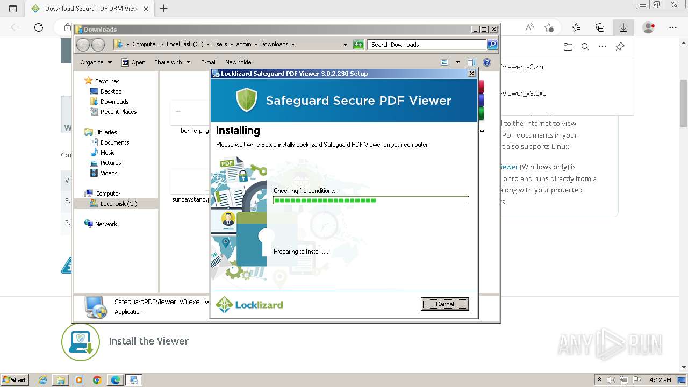688x387 pixels.
Task: Click the 4:12 PM taskbar clock
Action: coord(660,380)
